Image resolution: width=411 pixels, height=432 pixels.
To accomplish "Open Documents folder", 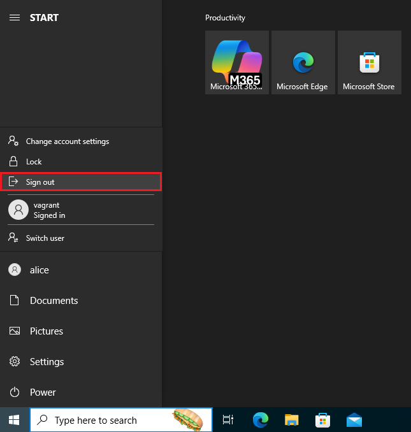I will [x=81, y=301].
